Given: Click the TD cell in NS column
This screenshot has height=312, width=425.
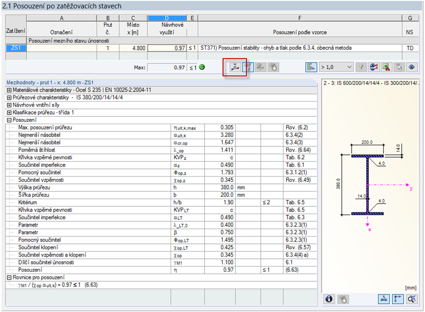Looking at the screenshot, I should pos(410,48).
